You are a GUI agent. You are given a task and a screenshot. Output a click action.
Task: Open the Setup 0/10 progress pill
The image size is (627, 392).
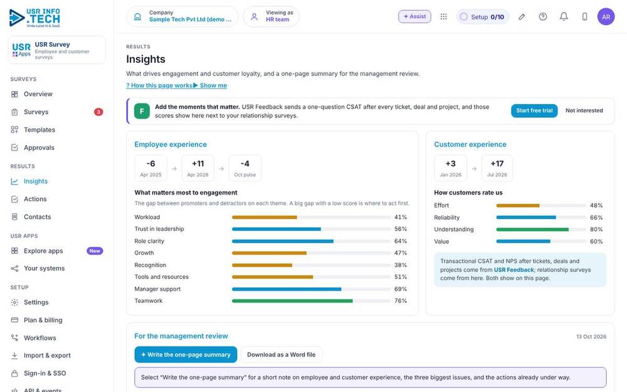(x=483, y=17)
